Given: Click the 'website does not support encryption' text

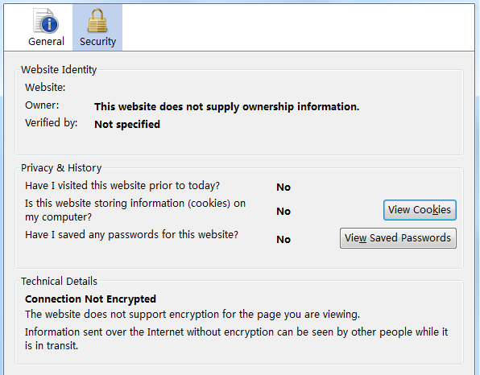Looking at the screenshot, I should (x=192, y=315).
